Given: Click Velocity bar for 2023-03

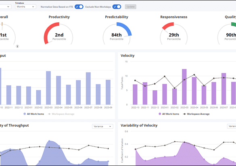Looking at the screenshot, I should tap(184, 87).
